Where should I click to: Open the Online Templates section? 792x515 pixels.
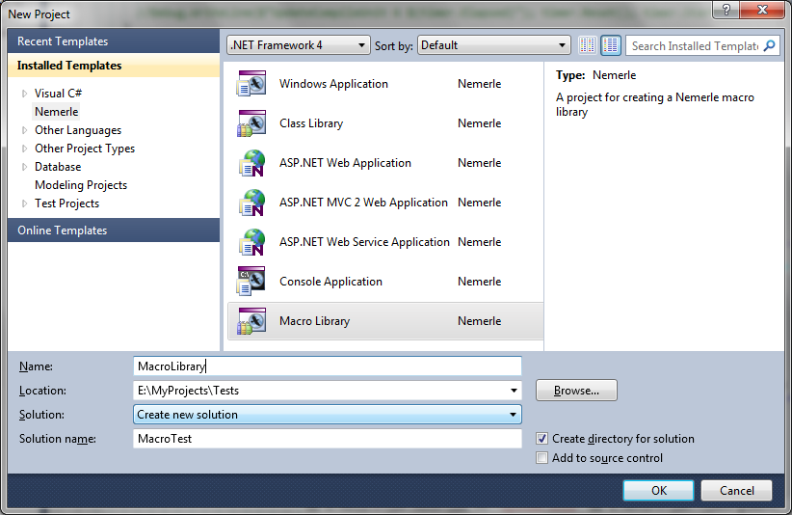pos(63,230)
